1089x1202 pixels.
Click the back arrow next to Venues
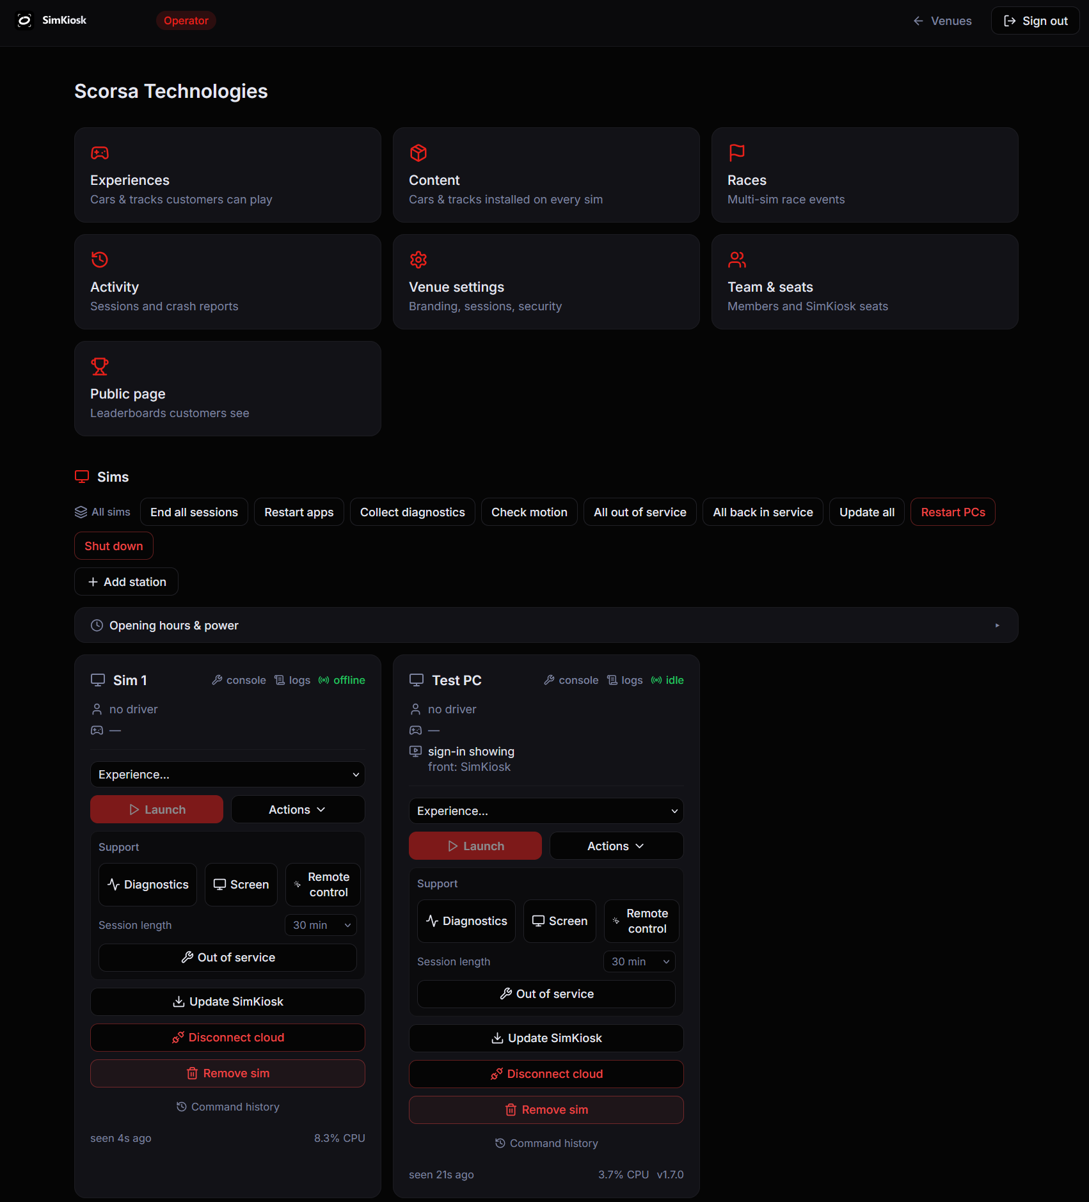(x=918, y=21)
